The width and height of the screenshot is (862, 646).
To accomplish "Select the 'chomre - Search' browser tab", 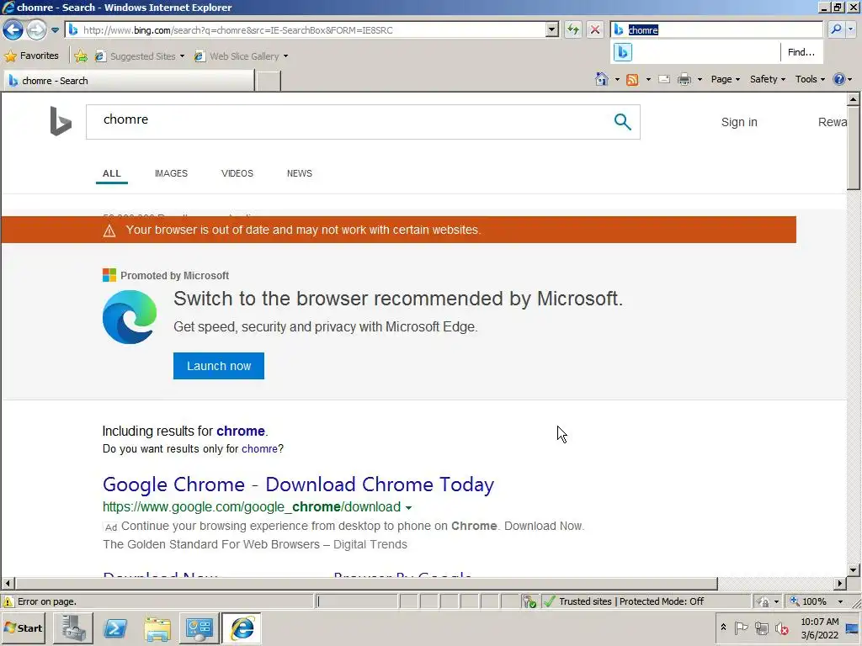I will pyautogui.click(x=129, y=81).
